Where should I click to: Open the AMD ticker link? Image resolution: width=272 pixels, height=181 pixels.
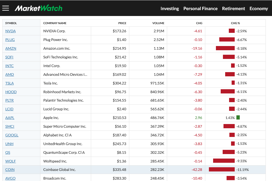(10, 74)
